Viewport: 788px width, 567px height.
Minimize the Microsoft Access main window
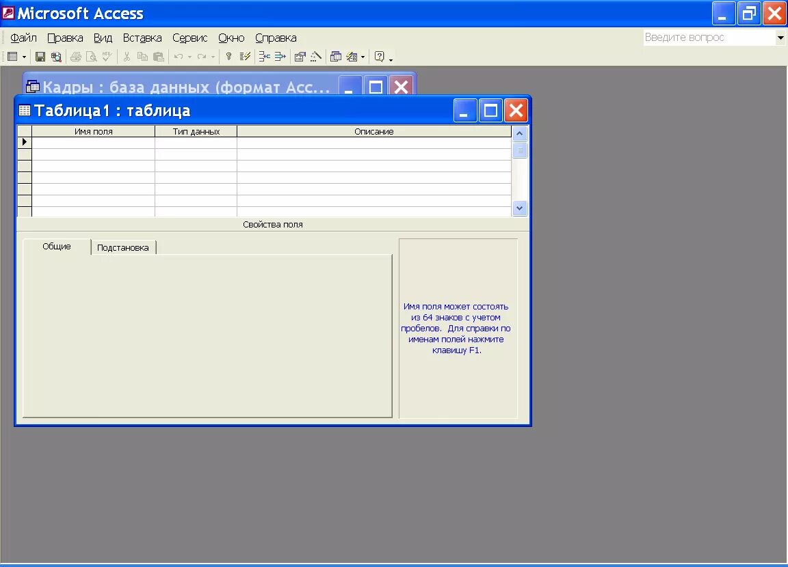coord(724,14)
